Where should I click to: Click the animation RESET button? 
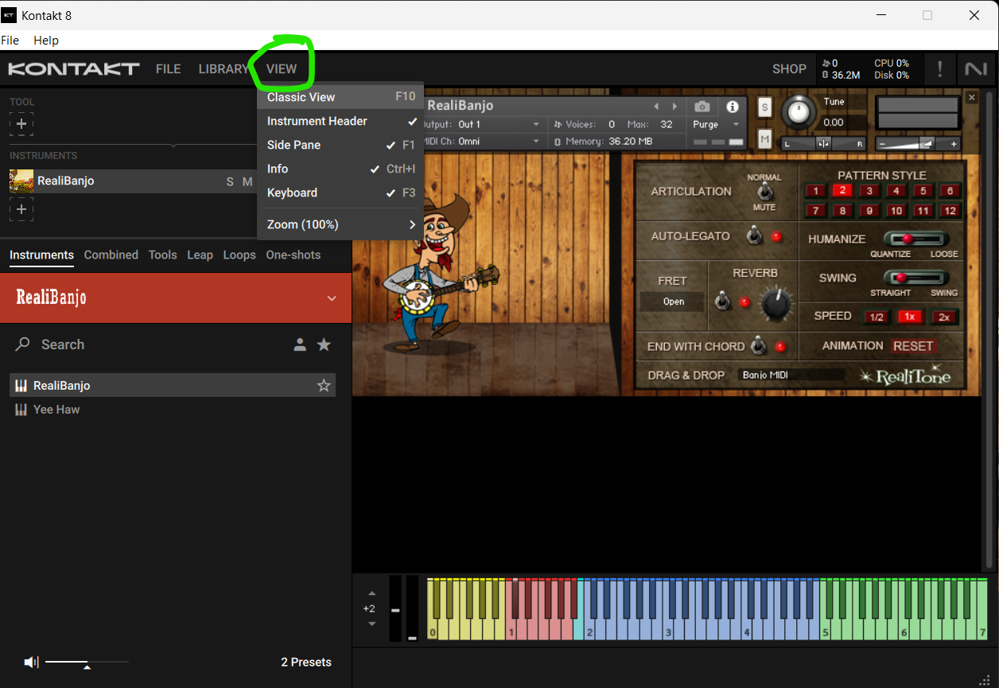912,346
